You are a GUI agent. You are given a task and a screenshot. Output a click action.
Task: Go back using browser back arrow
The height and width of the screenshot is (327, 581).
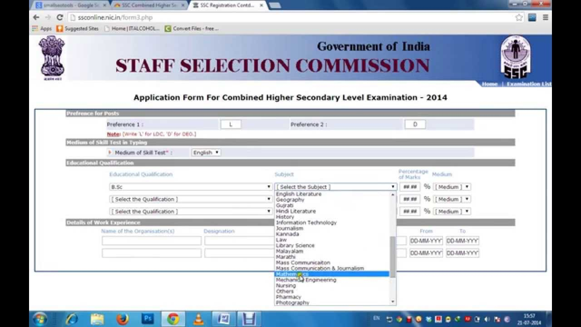point(36,17)
